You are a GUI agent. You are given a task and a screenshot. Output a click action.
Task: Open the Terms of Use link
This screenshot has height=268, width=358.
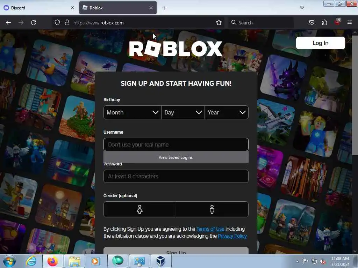pos(210,229)
